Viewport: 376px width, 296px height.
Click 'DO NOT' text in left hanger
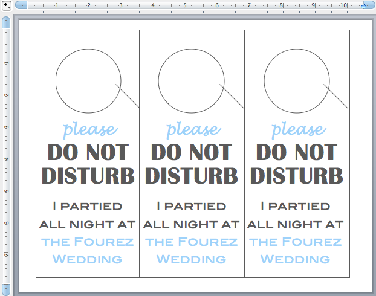coord(88,152)
